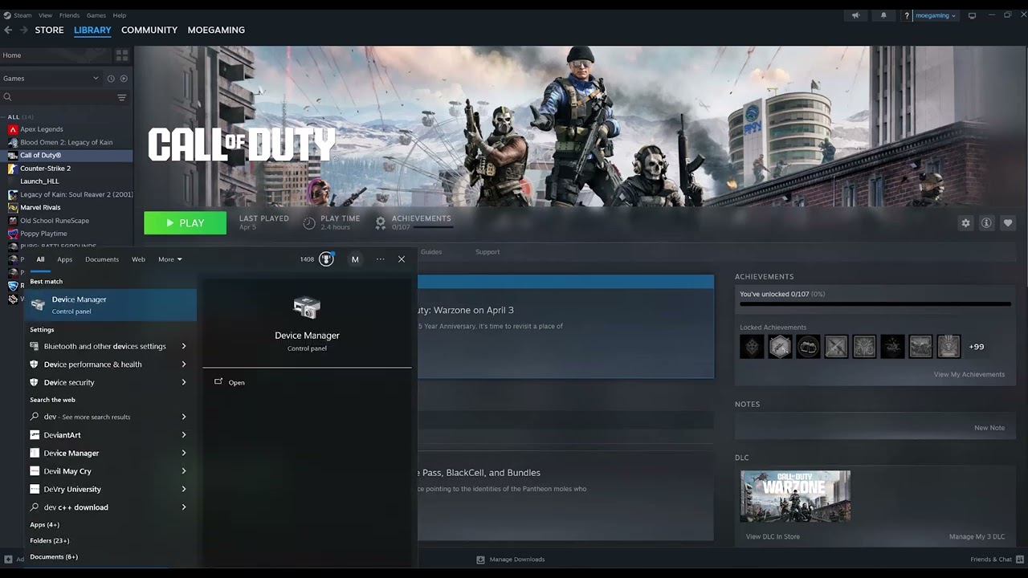This screenshot has height=578, width=1028.
Task: Open the Warzone DLC thumbnail
Action: coord(795,496)
